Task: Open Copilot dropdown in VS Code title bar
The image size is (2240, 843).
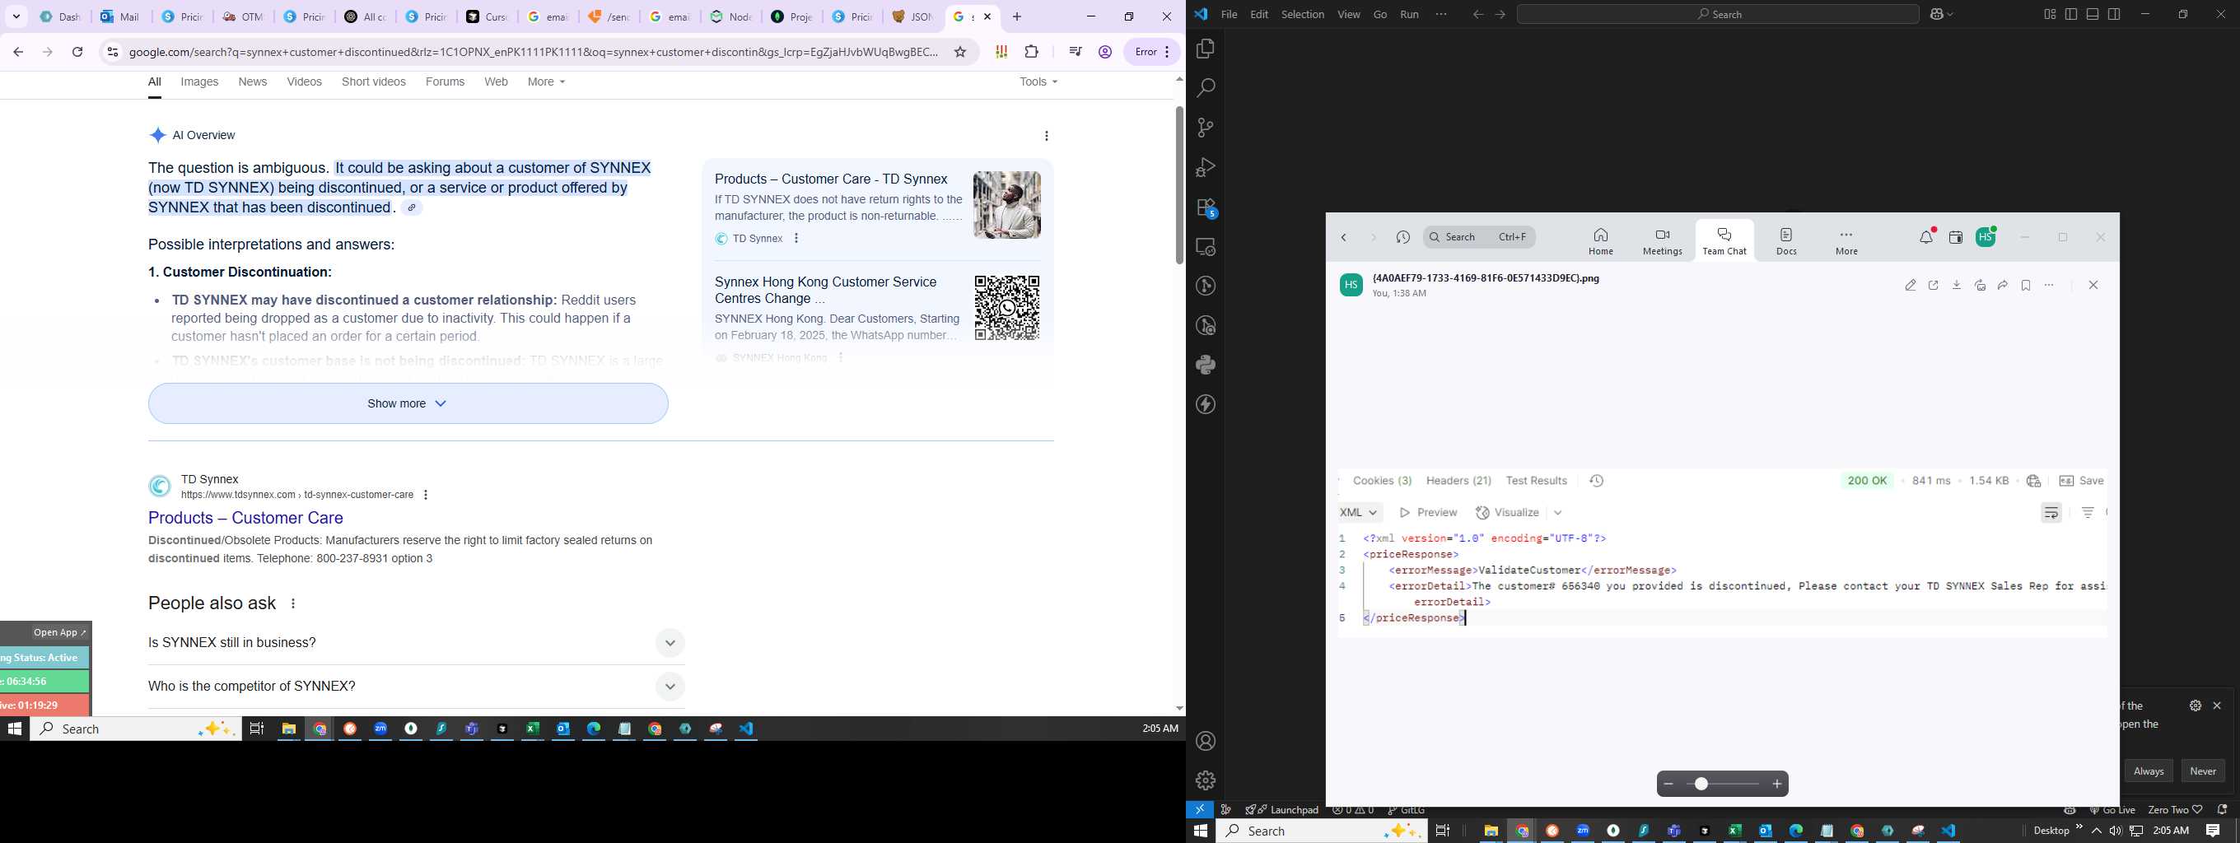Action: [1943, 14]
